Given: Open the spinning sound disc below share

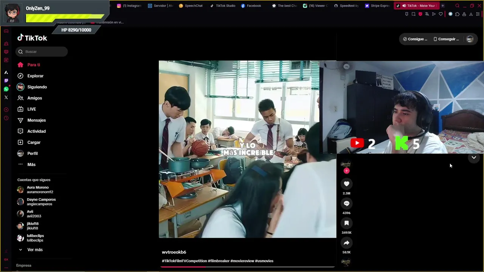Looking at the screenshot, I should pos(346,261).
